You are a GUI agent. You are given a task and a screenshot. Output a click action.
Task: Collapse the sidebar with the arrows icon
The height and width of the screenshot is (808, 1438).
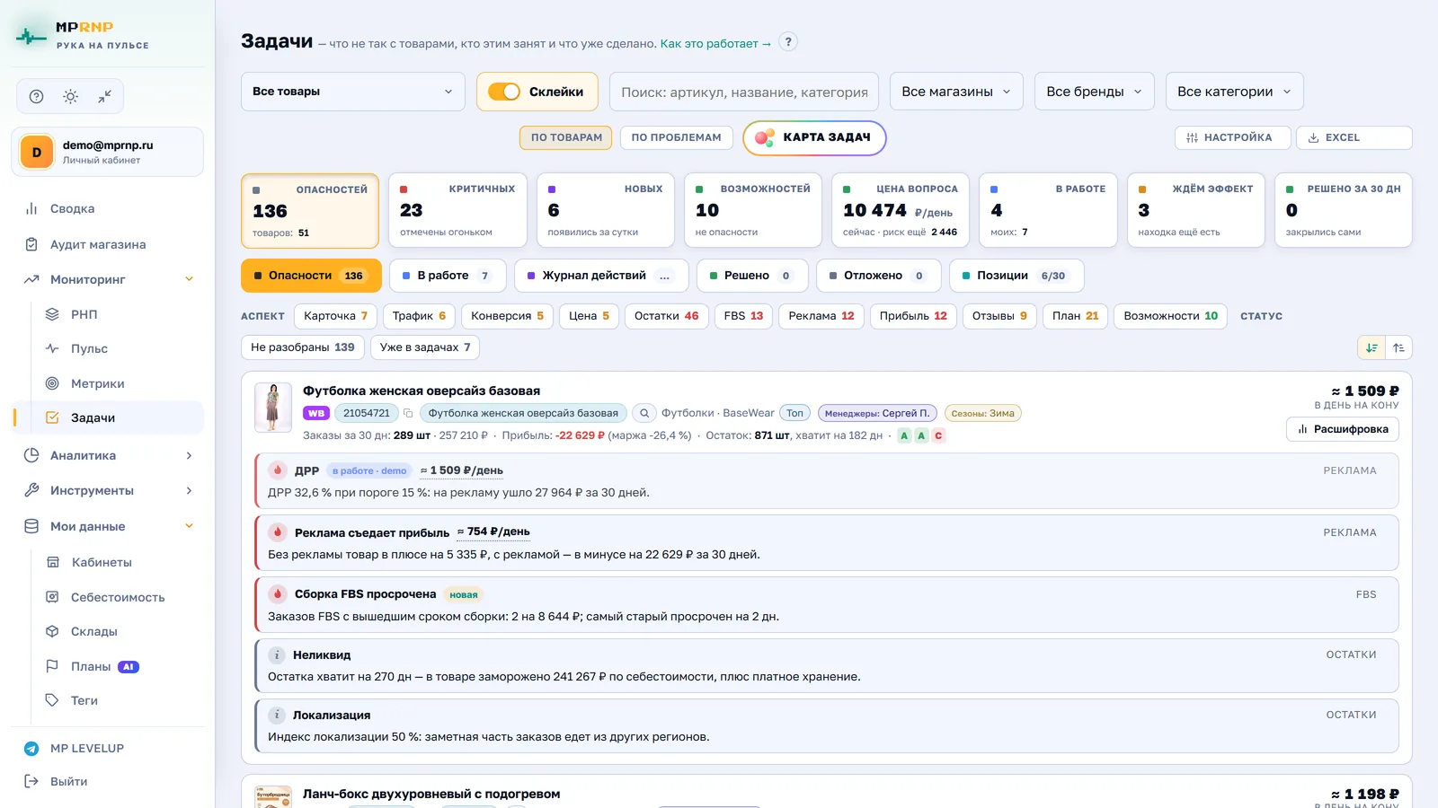click(105, 96)
